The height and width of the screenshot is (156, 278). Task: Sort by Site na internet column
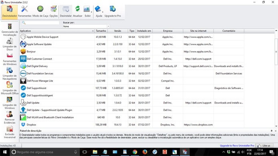[198, 31]
